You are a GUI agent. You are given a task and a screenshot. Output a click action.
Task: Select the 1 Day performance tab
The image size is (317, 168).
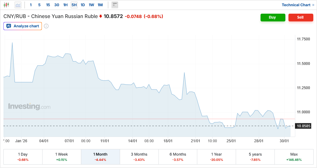click(x=23, y=157)
